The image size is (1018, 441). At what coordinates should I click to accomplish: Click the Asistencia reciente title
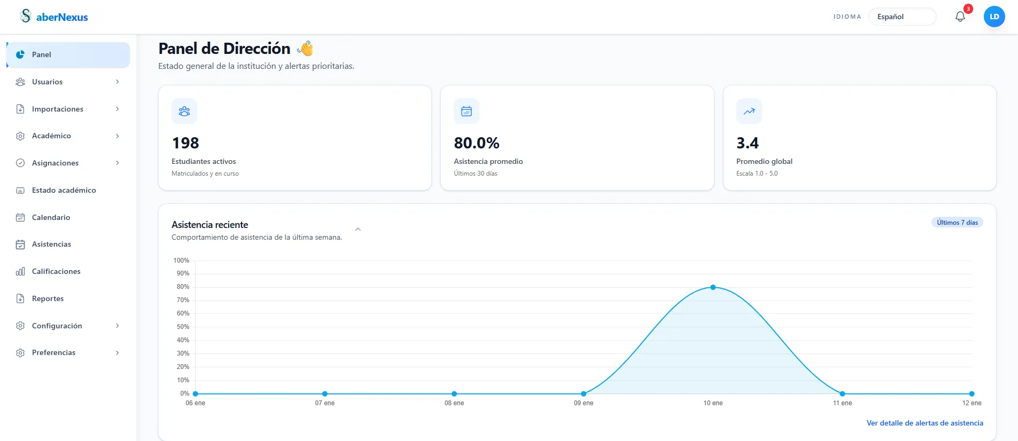click(210, 225)
